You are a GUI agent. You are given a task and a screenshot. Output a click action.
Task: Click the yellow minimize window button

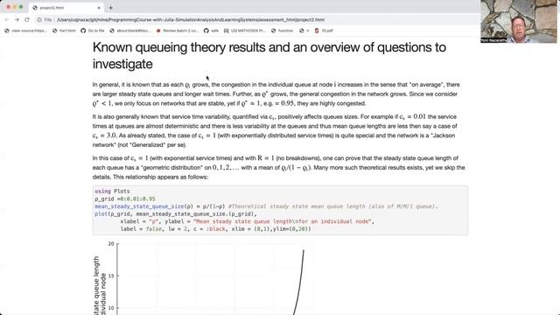tap(15, 7)
